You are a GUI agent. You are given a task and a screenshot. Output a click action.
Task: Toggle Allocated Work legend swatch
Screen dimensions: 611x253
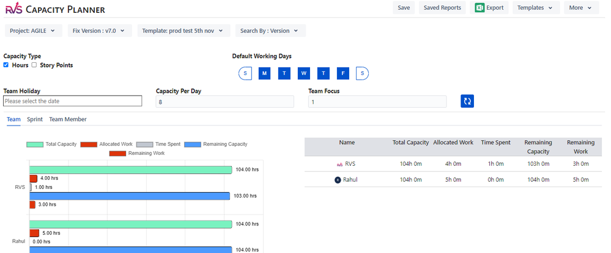(x=89, y=144)
